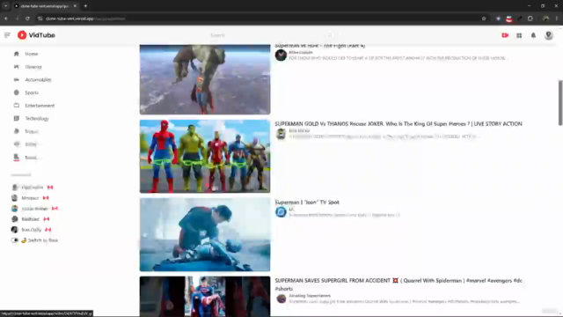
Task: Select the News category icon
Action: click(17, 157)
